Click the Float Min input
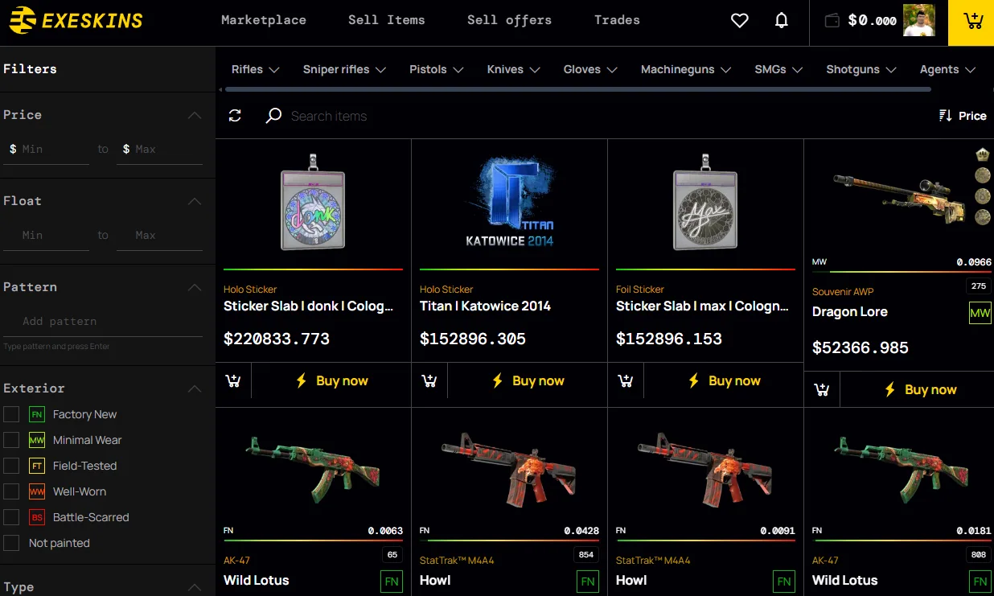This screenshot has width=994, height=596. click(47, 235)
